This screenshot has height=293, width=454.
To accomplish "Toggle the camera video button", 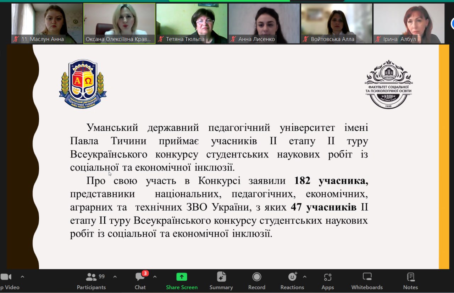I will click(x=6, y=281).
